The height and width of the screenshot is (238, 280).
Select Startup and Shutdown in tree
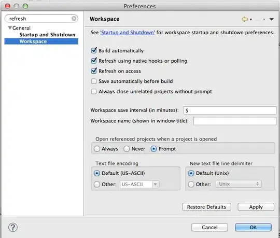click(x=47, y=35)
